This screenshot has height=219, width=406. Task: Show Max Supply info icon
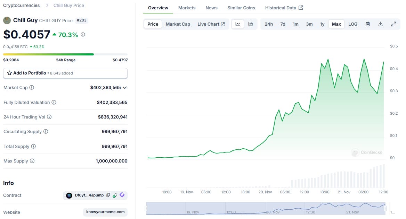coord(32,161)
